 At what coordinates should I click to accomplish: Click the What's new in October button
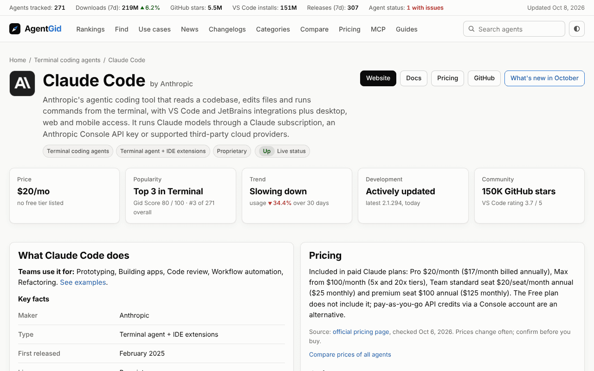pos(544,78)
